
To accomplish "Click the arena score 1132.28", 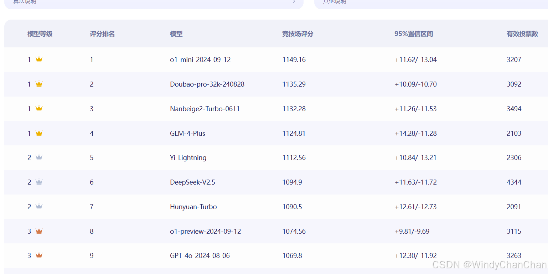I will pos(294,109).
